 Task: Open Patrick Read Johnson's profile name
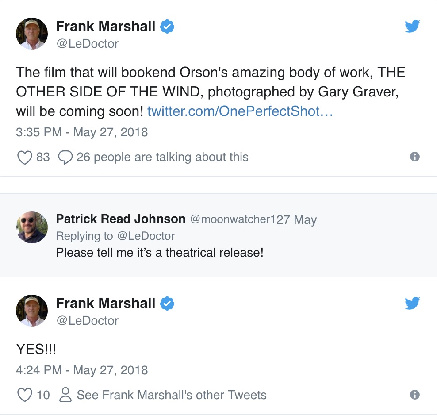[121, 219]
